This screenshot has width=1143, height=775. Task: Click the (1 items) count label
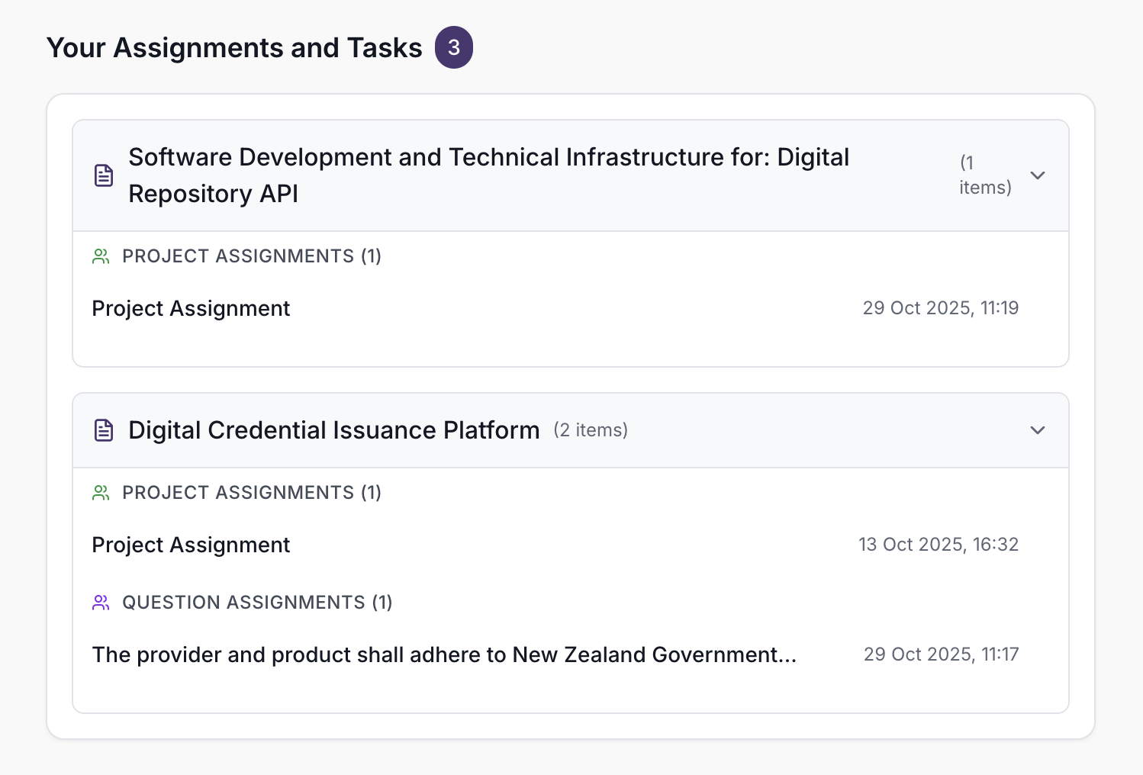click(x=984, y=175)
